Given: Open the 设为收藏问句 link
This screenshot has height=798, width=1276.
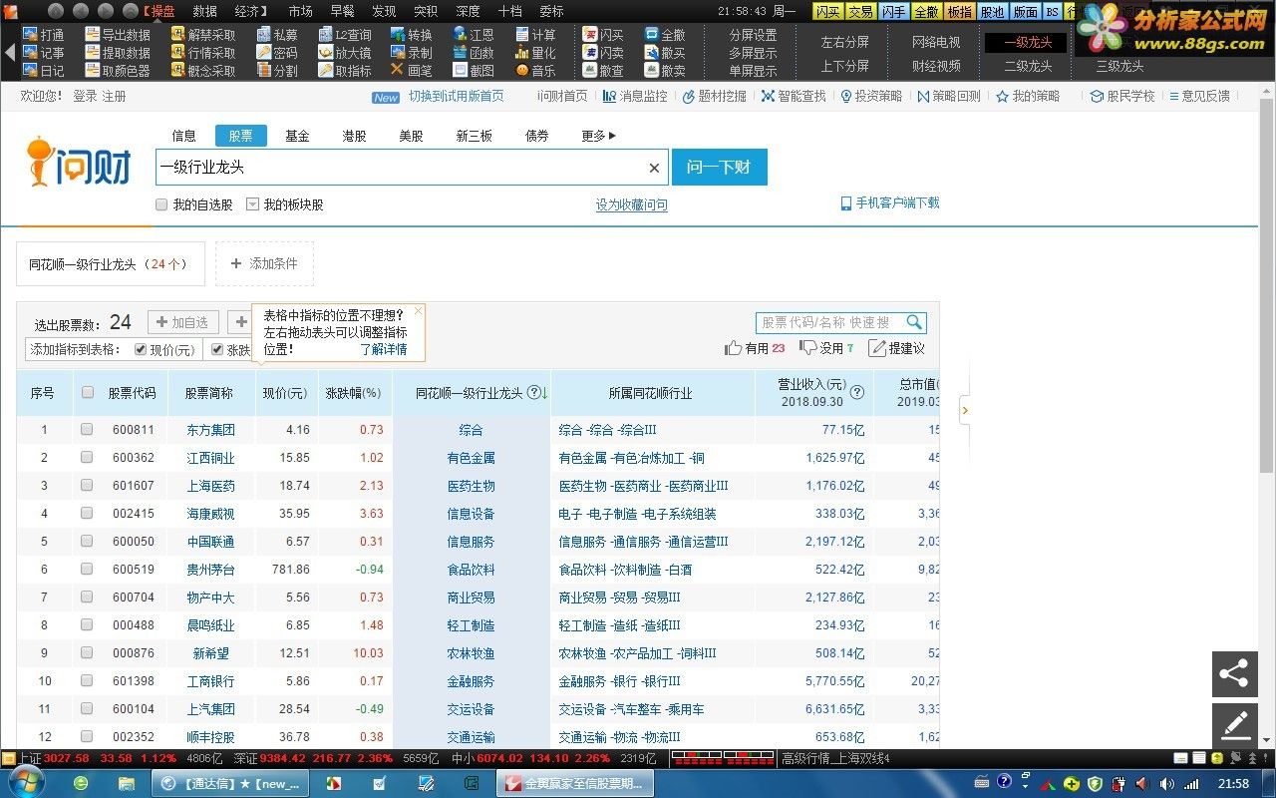Looking at the screenshot, I should [632, 204].
